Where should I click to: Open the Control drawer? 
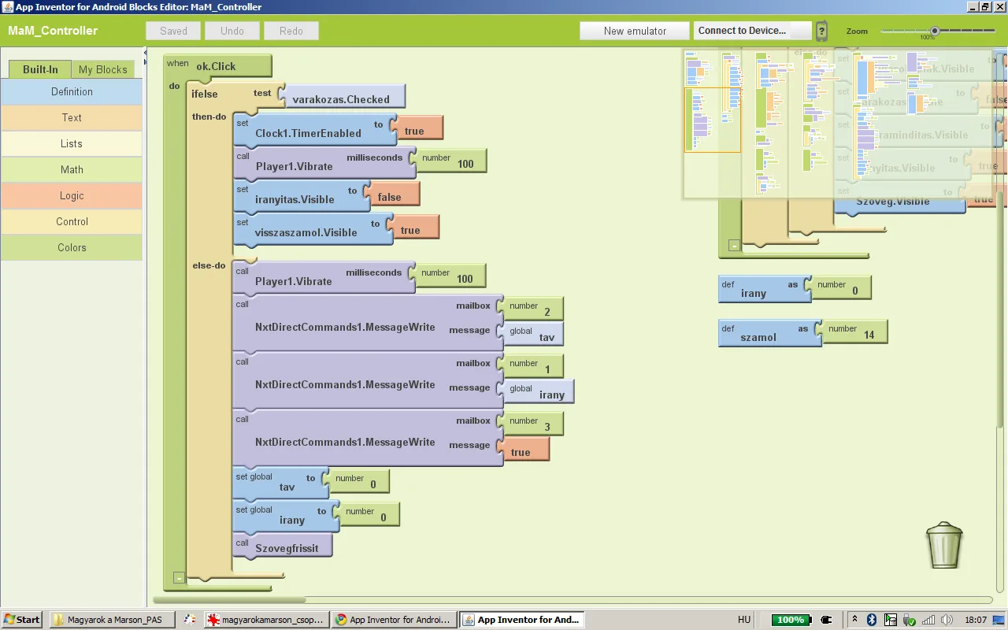(x=72, y=221)
